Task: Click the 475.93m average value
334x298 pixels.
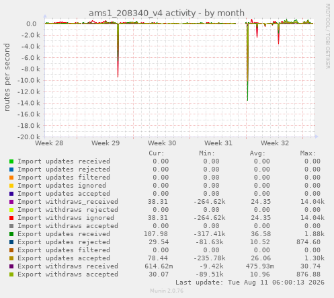Action: click(260, 266)
